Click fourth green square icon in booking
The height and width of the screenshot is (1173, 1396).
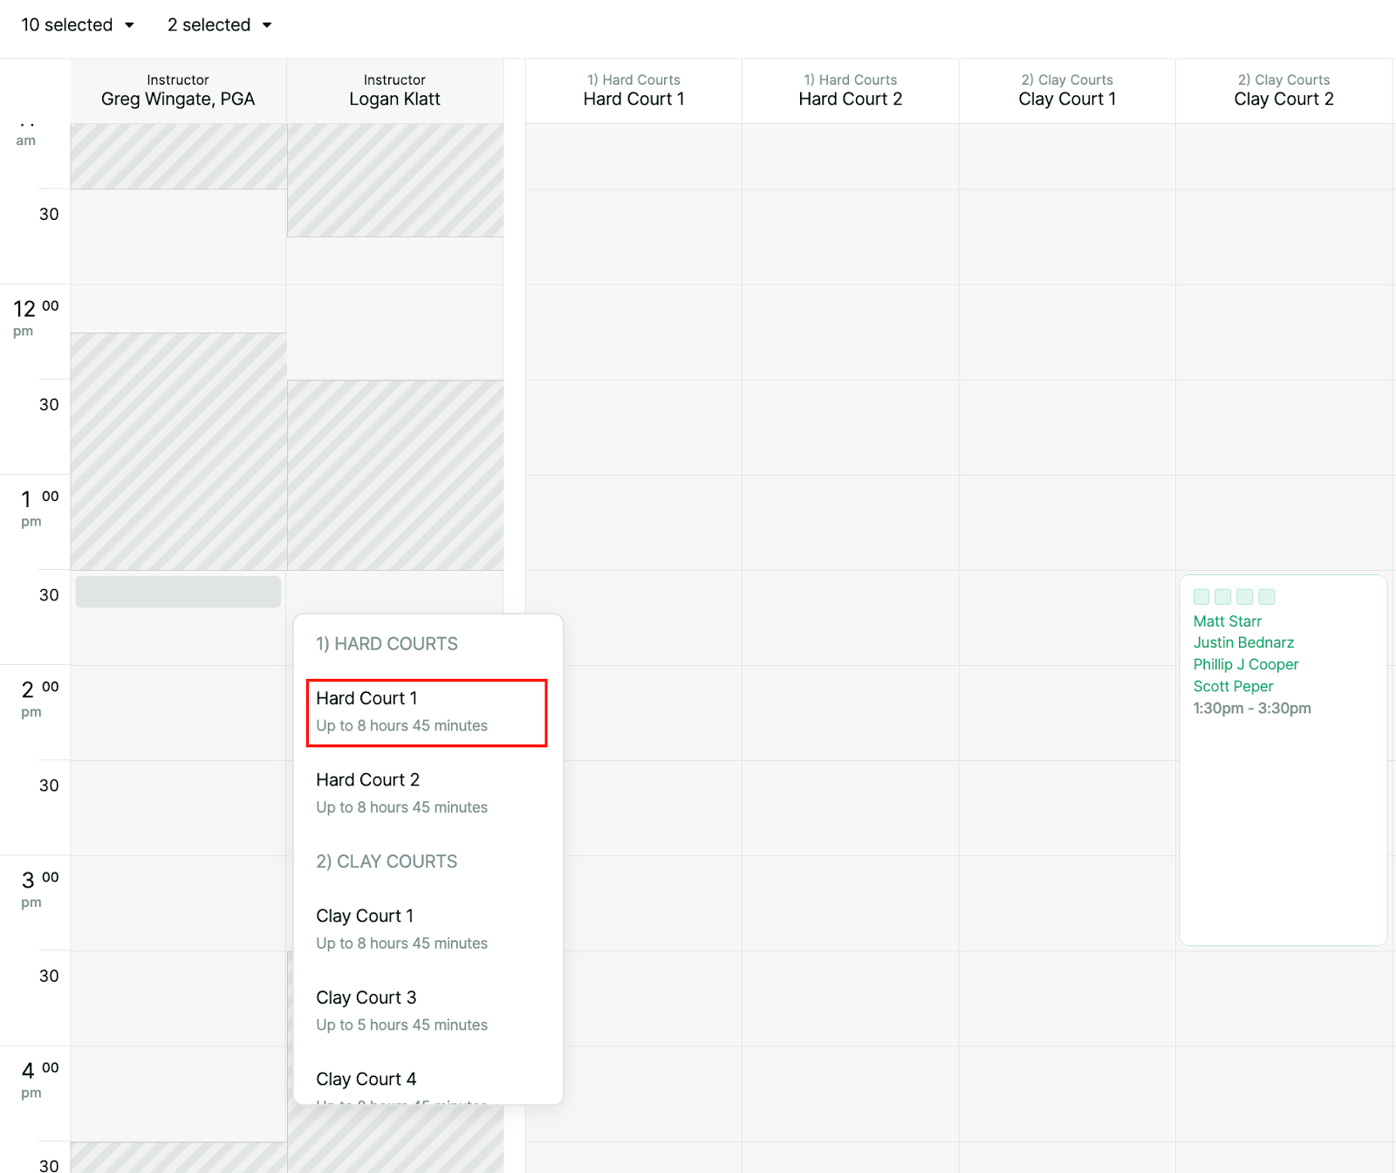[1267, 597]
